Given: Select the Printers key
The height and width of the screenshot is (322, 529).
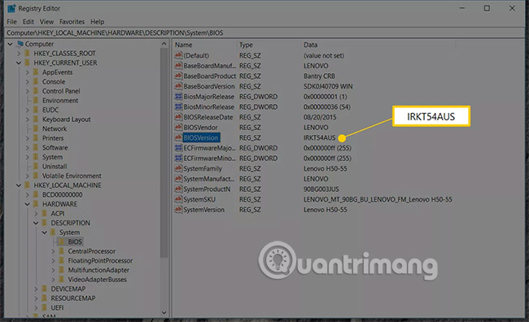Looking at the screenshot, I should tap(53, 138).
